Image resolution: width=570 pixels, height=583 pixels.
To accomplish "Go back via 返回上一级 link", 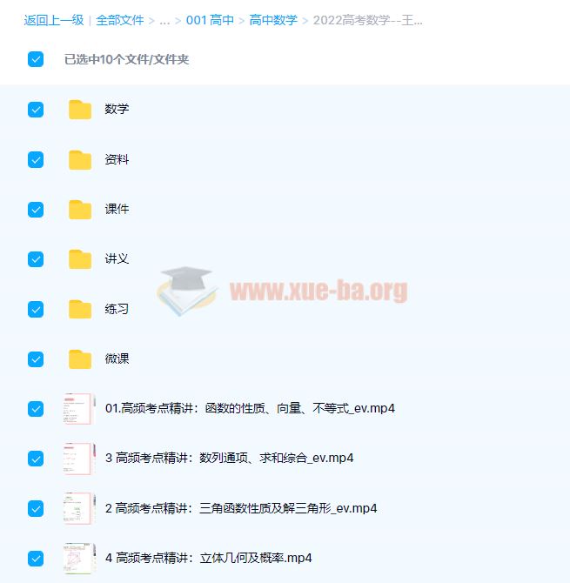I will (54, 20).
